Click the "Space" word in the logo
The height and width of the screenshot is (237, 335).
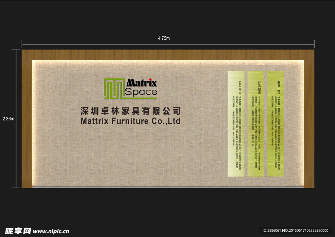tap(141, 92)
